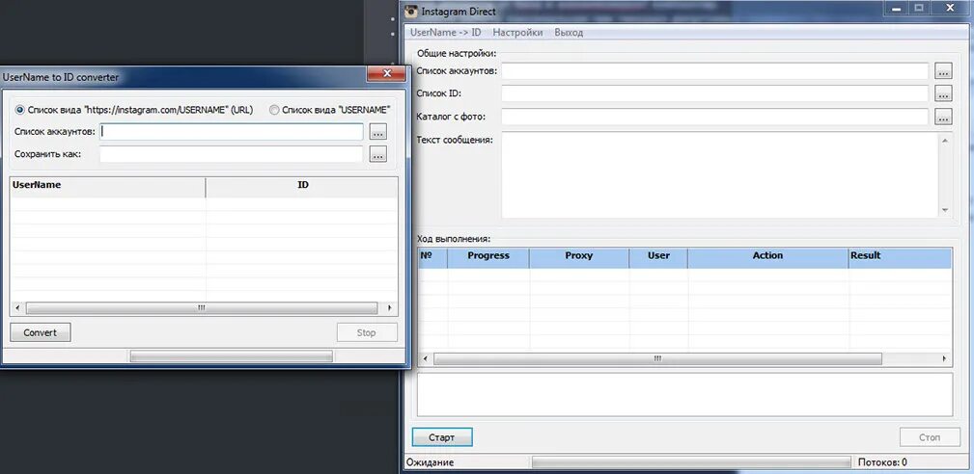The width and height of the screenshot is (974, 474).
Task: Click the Result column header
Action: pos(900,258)
